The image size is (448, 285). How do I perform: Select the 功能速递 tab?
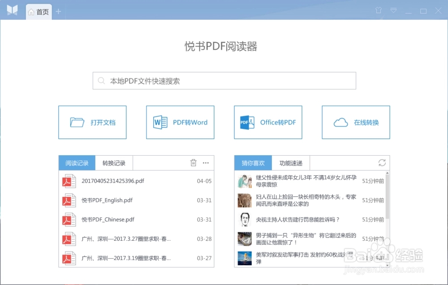(x=291, y=163)
